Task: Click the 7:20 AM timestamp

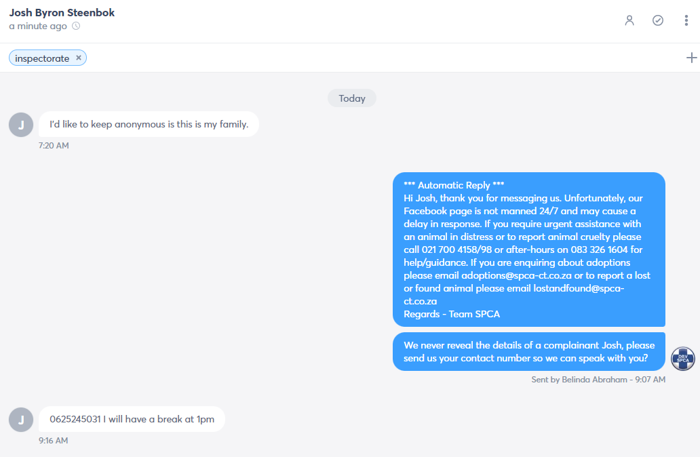Action: (54, 146)
